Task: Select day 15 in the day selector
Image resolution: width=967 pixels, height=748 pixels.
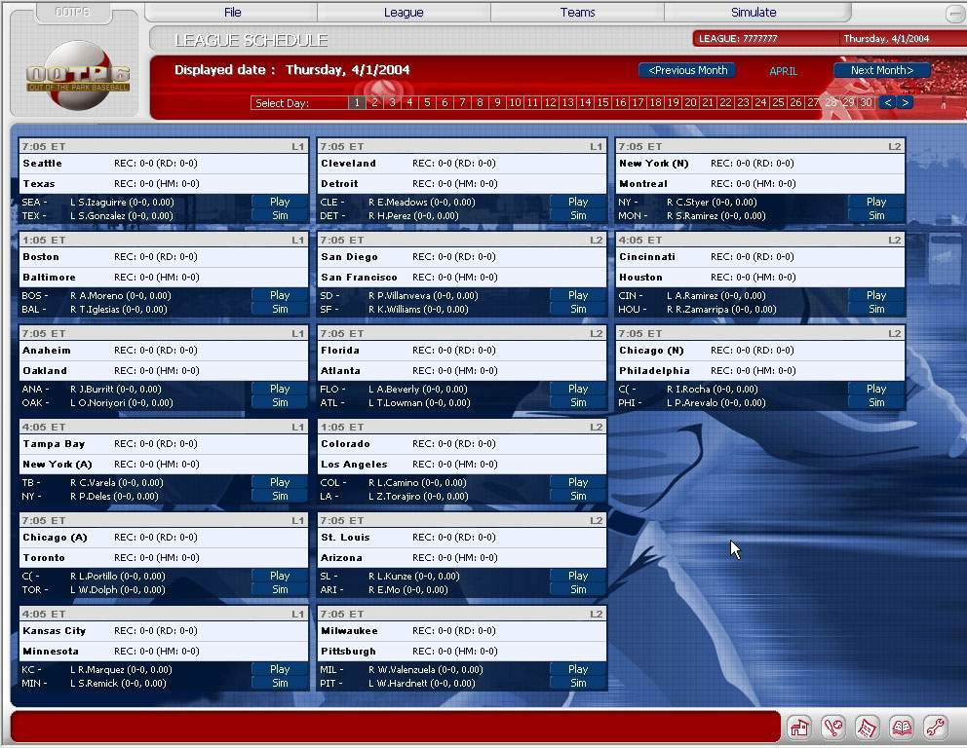Action: 602,102
